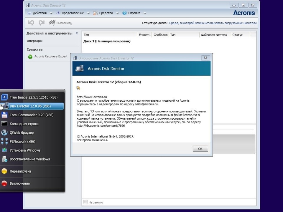Screen dimensions: 283x212
Task: Sort by the Емкость column header
Action: [x=144, y=35]
